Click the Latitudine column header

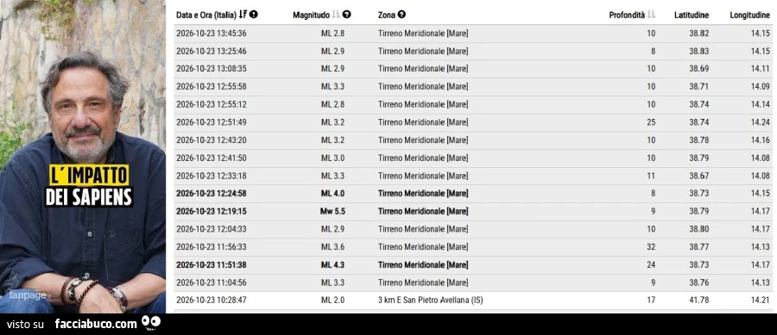(x=692, y=16)
